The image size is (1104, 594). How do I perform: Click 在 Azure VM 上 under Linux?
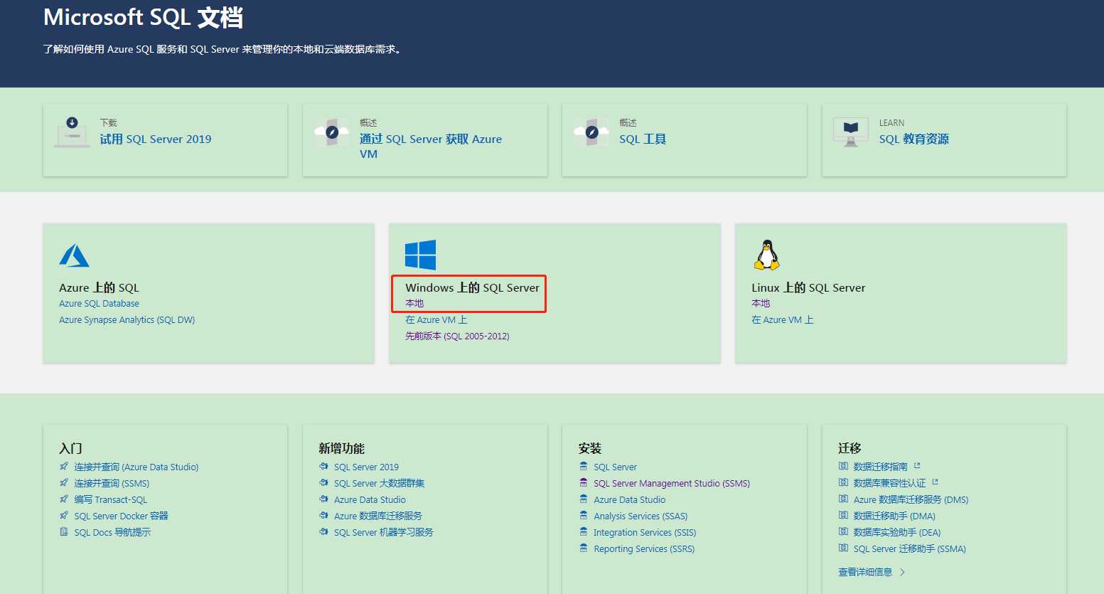pyautogui.click(x=782, y=320)
